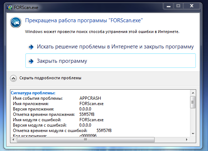The width and height of the screenshot is (208, 151).
Task: Click "Имя модуля с ошибкой:" label
Action: point(37,120)
